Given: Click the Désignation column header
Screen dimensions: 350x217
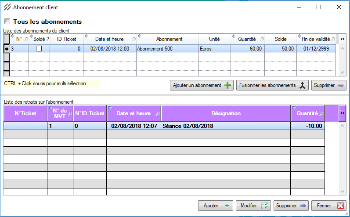Looking at the screenshot, I should (226, 113).
